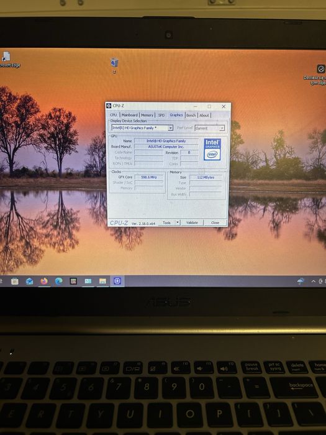The image size is (326, 435).
Task: Expand the Tools button dropdown arrow
Action: [178, 222]
